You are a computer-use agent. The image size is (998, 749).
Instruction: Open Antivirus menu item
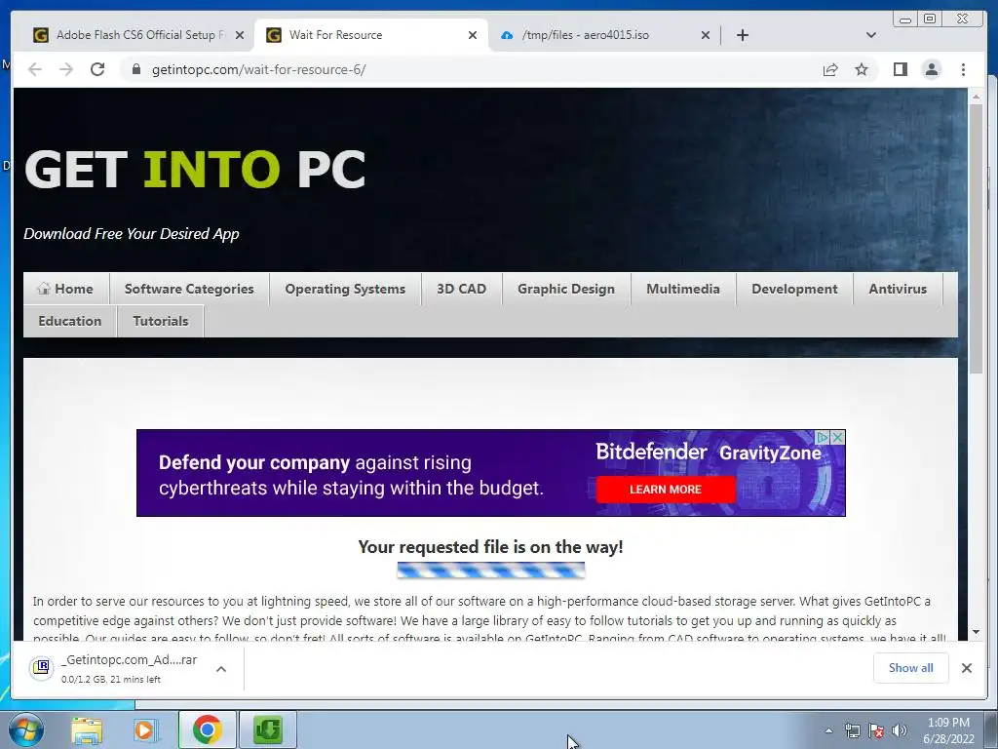[x=898, y=289]
